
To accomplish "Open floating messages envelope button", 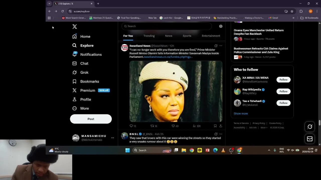I will pyautogui.click(x=310, y=139).
